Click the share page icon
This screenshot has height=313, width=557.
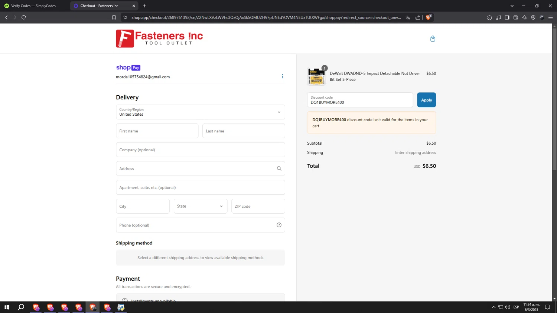coord(418,17)
